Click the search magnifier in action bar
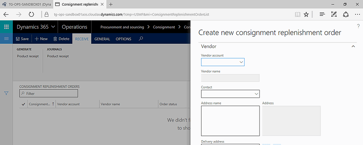 pos(141,39)
